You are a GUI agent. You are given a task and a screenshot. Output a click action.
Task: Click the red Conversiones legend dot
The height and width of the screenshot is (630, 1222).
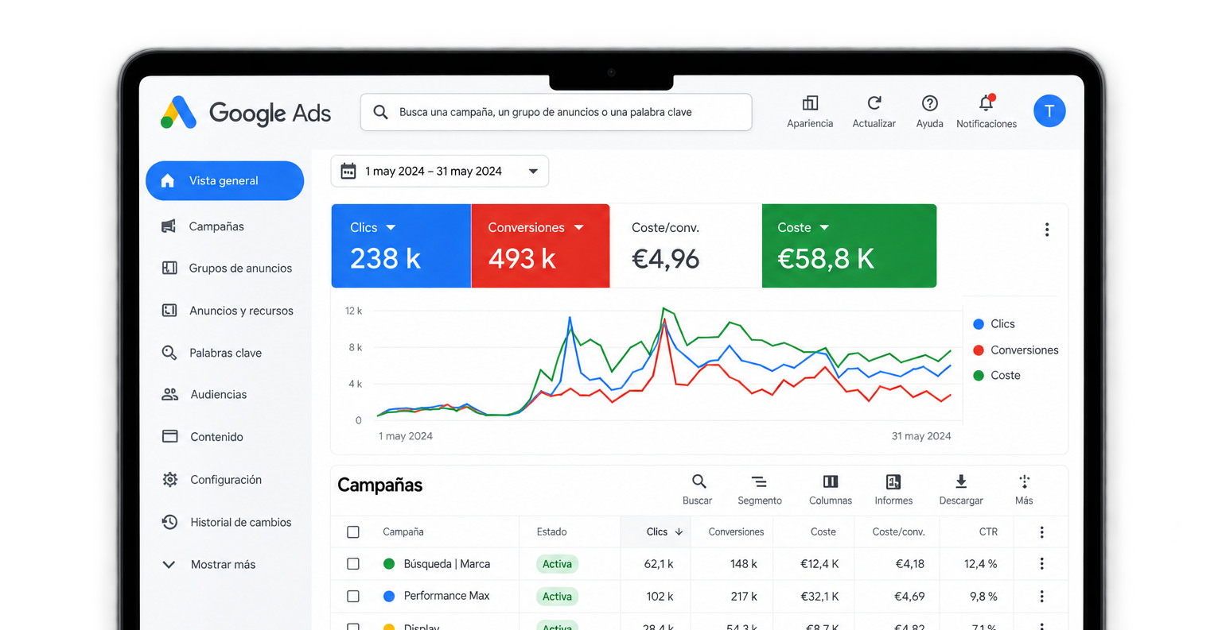point(979,350)
